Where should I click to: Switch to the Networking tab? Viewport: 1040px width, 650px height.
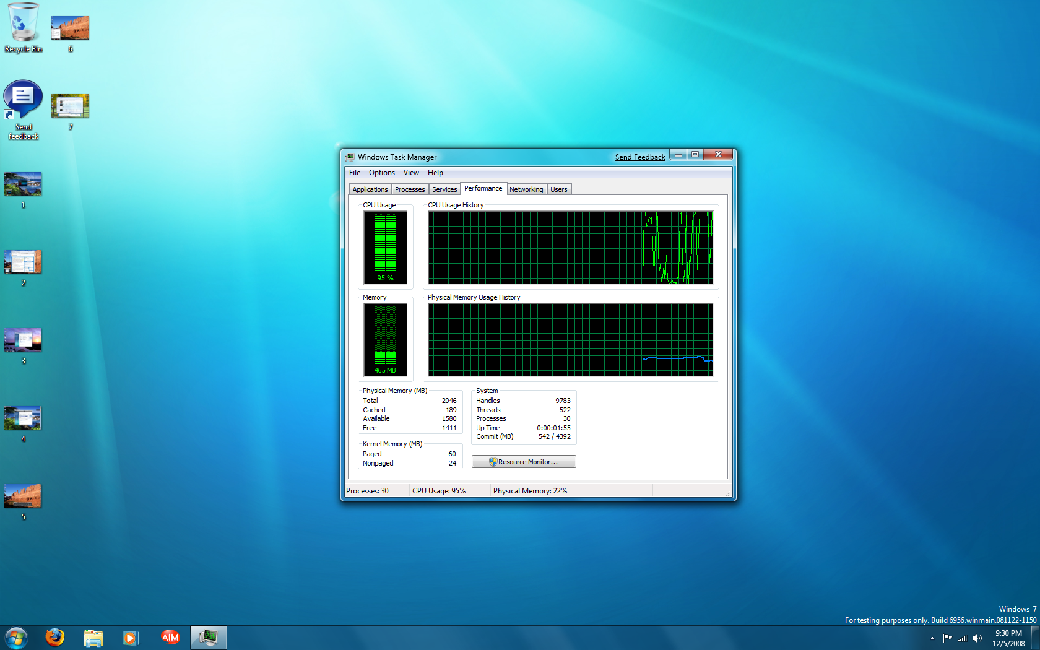click(526, 189)
